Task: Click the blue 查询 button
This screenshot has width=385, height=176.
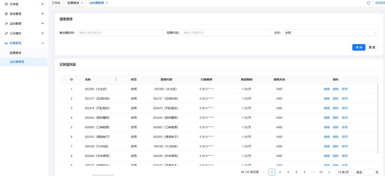Action: 359,47
